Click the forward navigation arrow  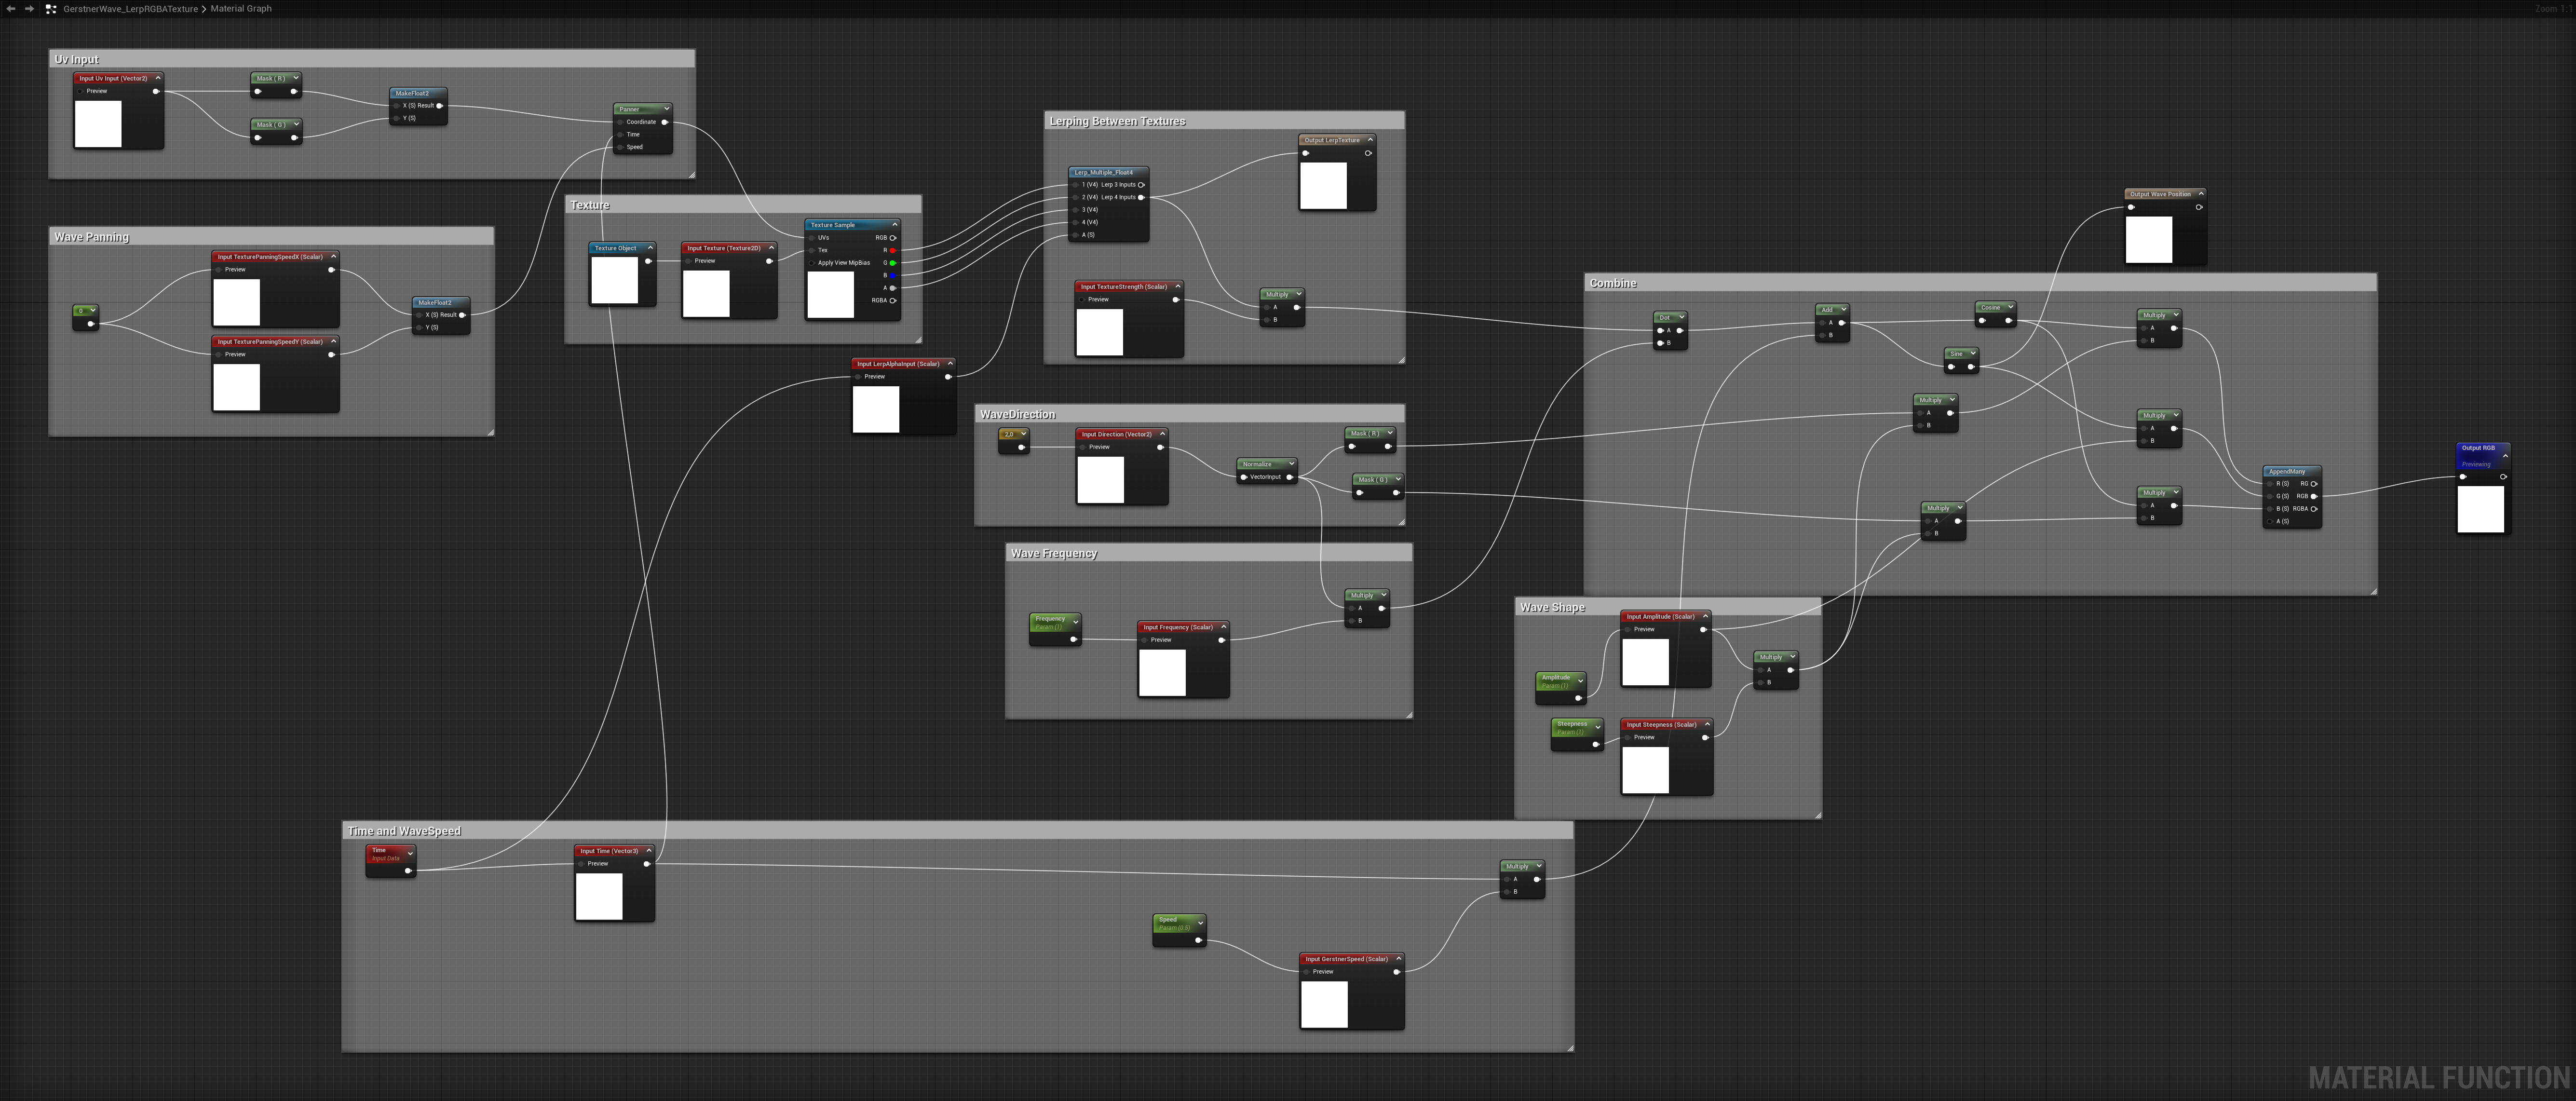29,9
